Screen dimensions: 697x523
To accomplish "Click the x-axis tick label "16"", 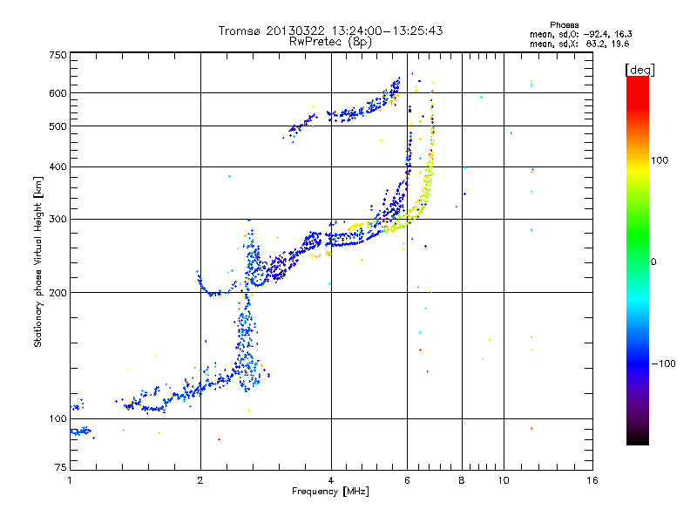I will [x=592, y=480].
